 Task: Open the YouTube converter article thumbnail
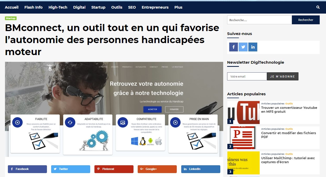click(243, 113)
